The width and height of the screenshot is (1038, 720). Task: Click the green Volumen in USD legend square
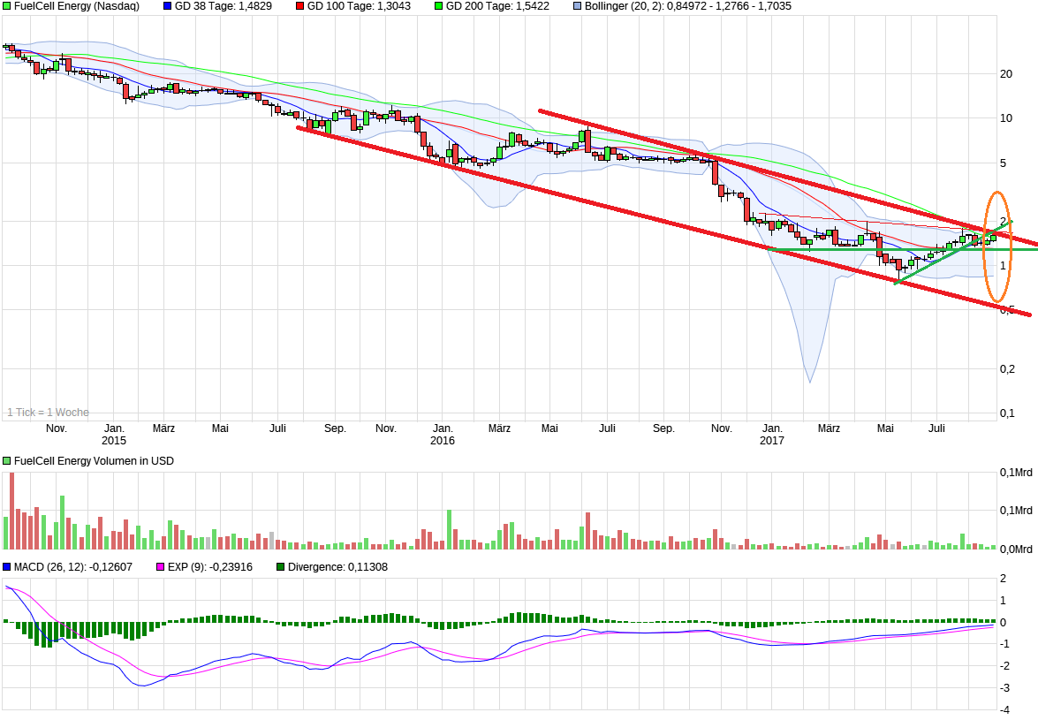6,460
